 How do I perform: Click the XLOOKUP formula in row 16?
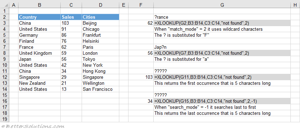[x=222, y=101]
